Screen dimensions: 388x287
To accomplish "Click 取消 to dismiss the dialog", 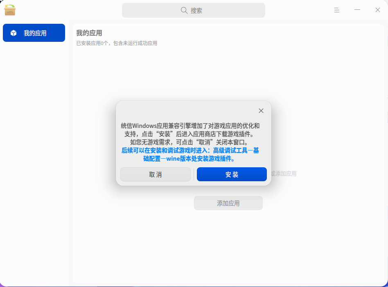I will 156,174.
